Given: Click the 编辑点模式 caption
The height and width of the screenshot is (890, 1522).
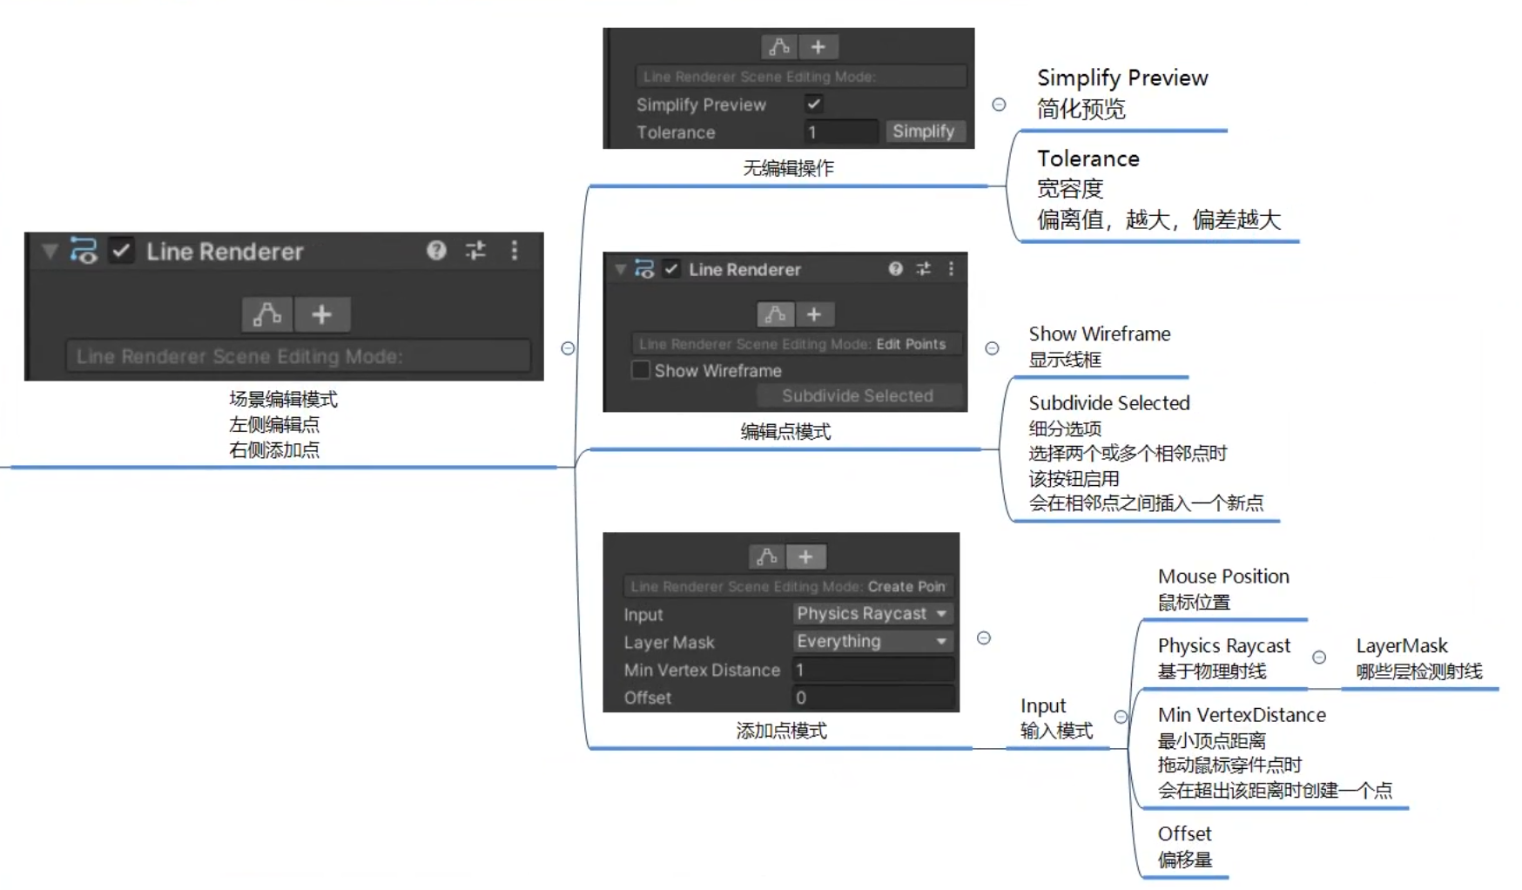Looking at the screenshot, I should point(785,432).
